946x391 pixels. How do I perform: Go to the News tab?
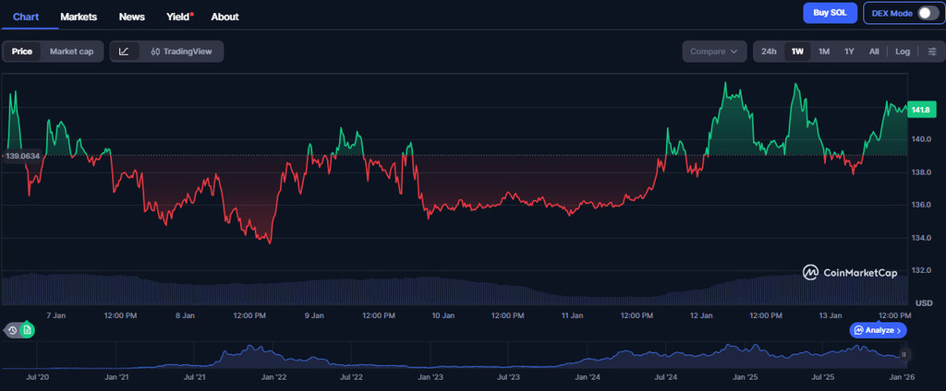[132, 17]
